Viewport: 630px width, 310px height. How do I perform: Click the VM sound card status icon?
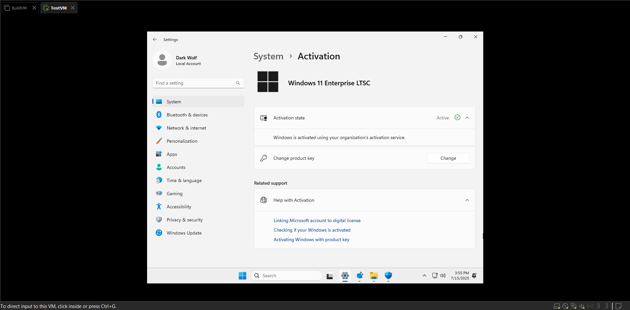point(582,306)
